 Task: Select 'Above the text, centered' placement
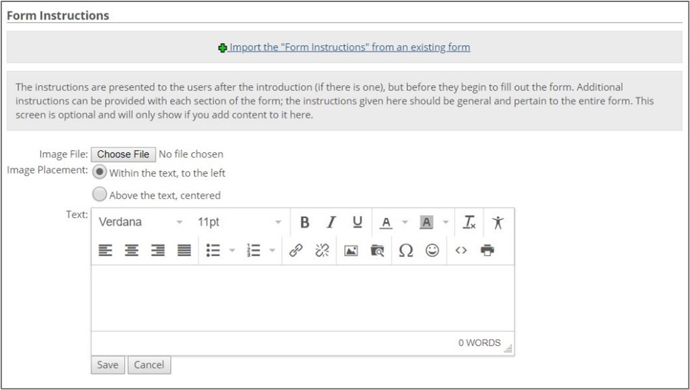pos(99,194)
